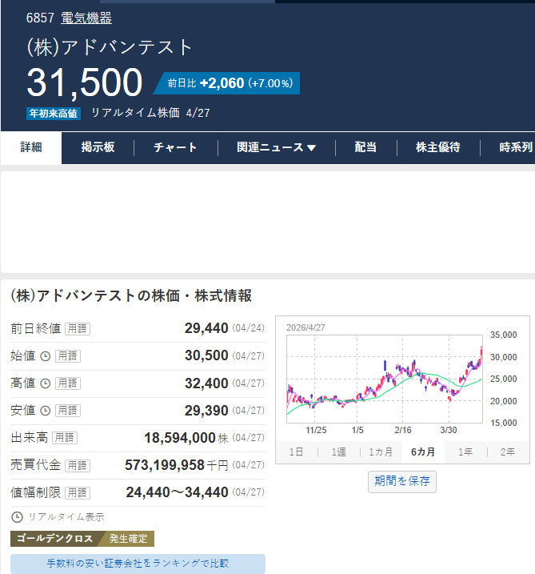Click the 始値 value 30,500
The image size is (535, 574).
tap(206, 355)
